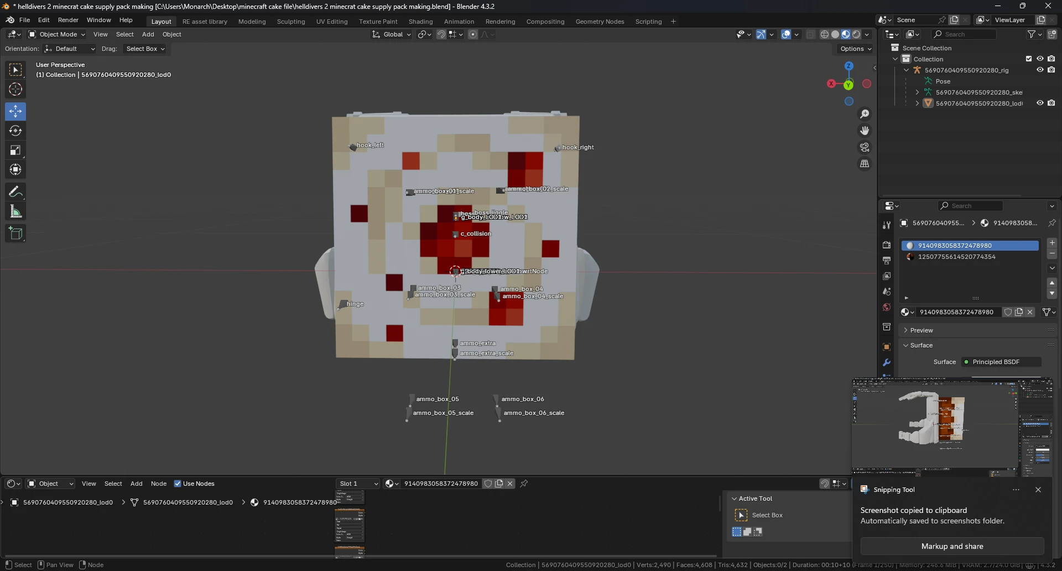Open the Render menu
The width and height of the screenshot is (1062, 571).
point(68,20)
